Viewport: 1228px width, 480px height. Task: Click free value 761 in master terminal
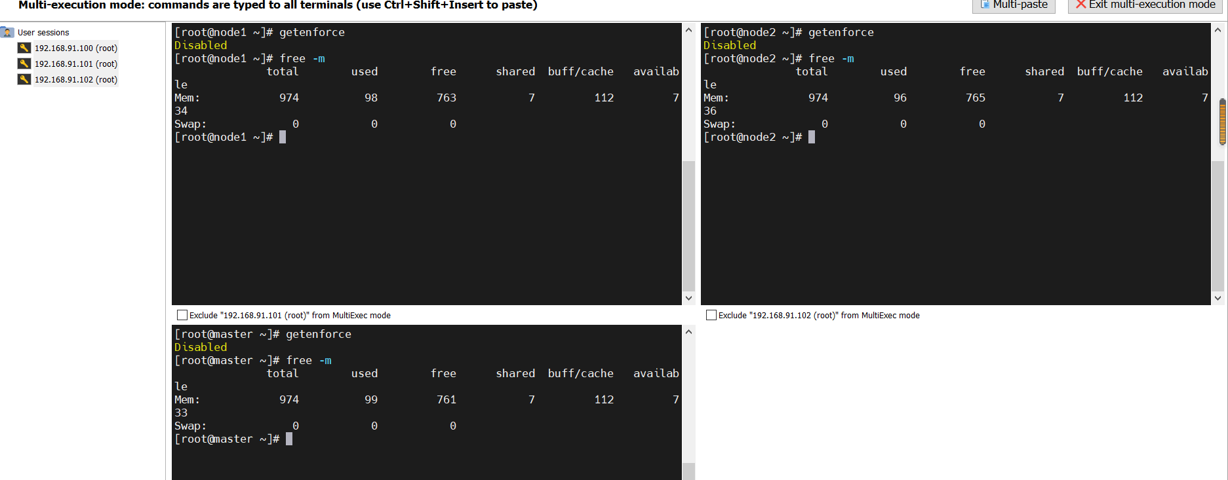[x=446, y=399]
